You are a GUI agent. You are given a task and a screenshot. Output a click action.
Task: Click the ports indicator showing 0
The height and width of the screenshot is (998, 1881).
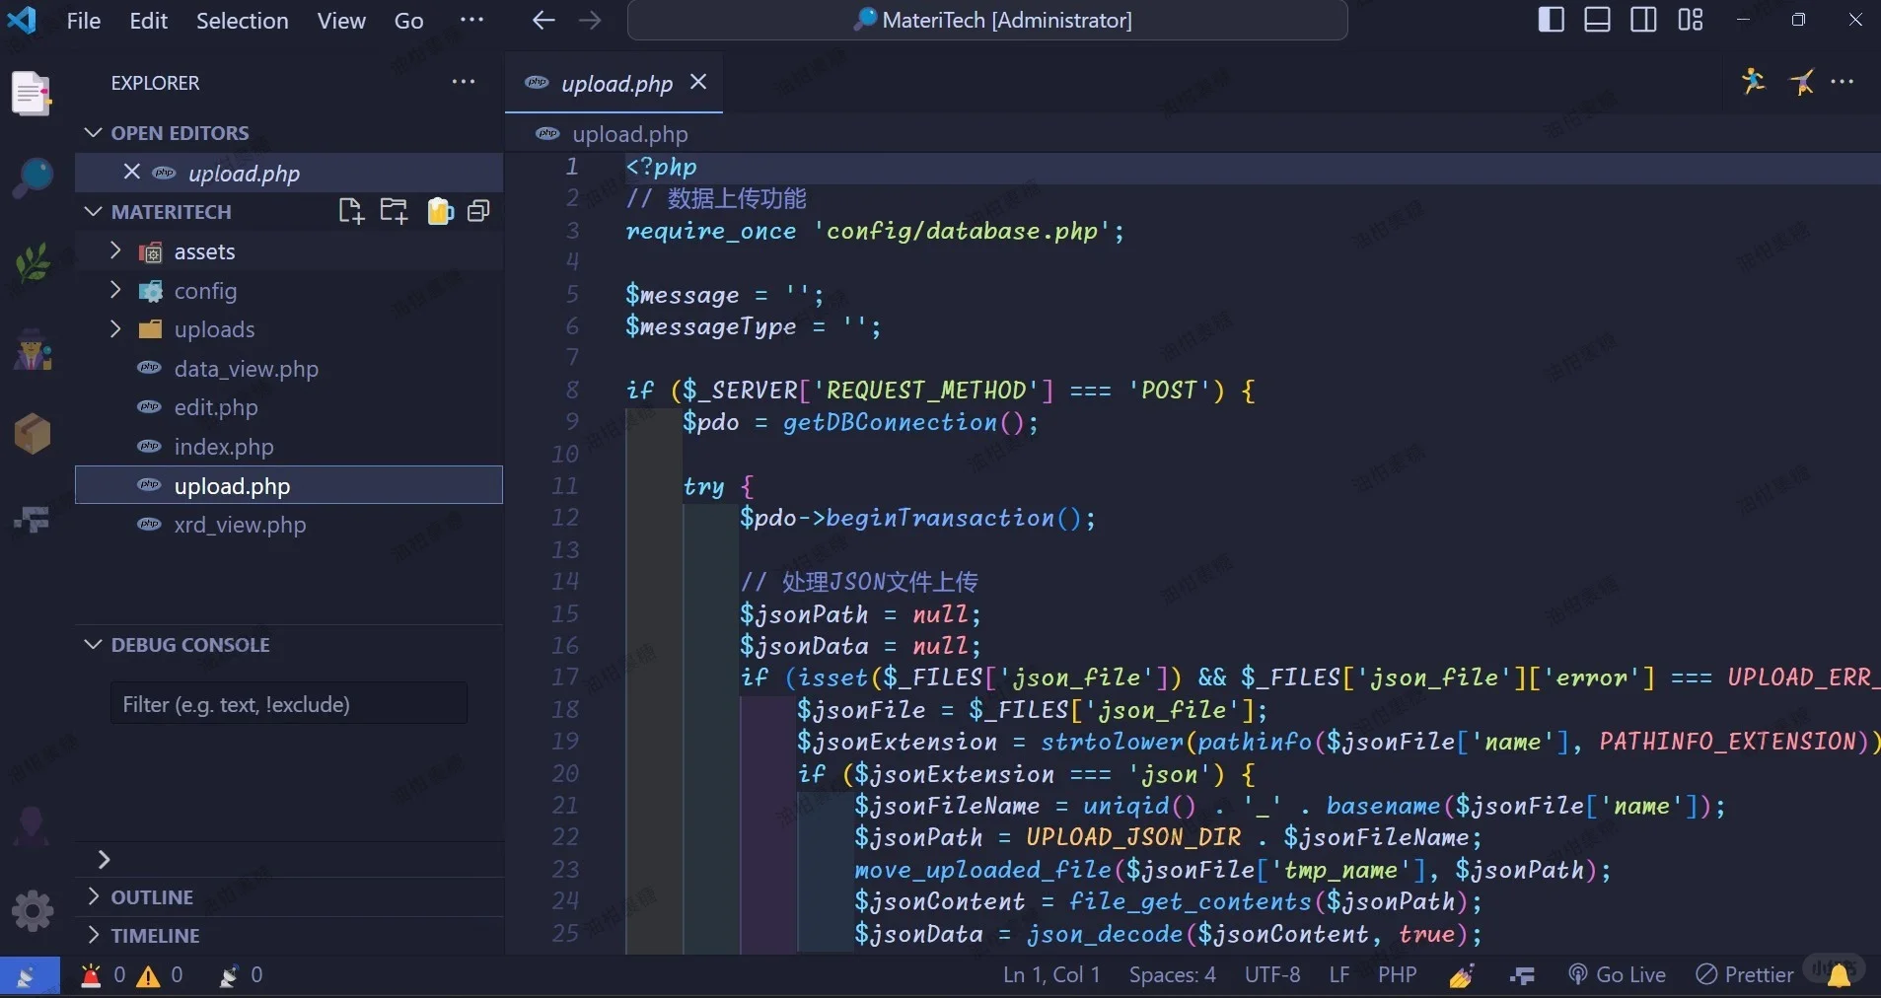pyautogui.click(x=241, y=975)
